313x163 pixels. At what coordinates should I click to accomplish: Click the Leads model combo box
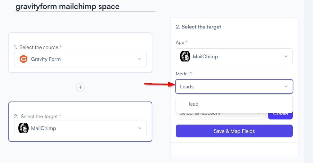[x=234, y=86]
